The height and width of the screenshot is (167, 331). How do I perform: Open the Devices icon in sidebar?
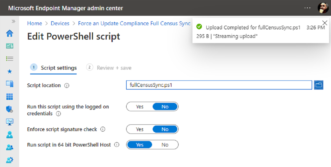tap(9, 84)
